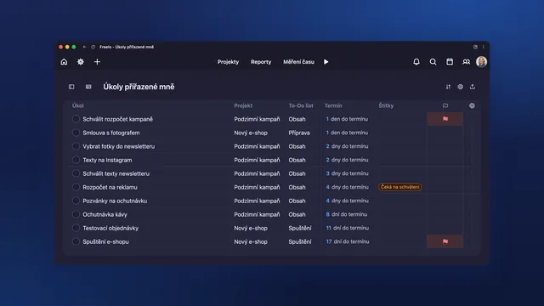This screenshot has height=306, width=544.
Task: Click the Úkoly přiřazené mně page title
Action: (x=139, y=87)
